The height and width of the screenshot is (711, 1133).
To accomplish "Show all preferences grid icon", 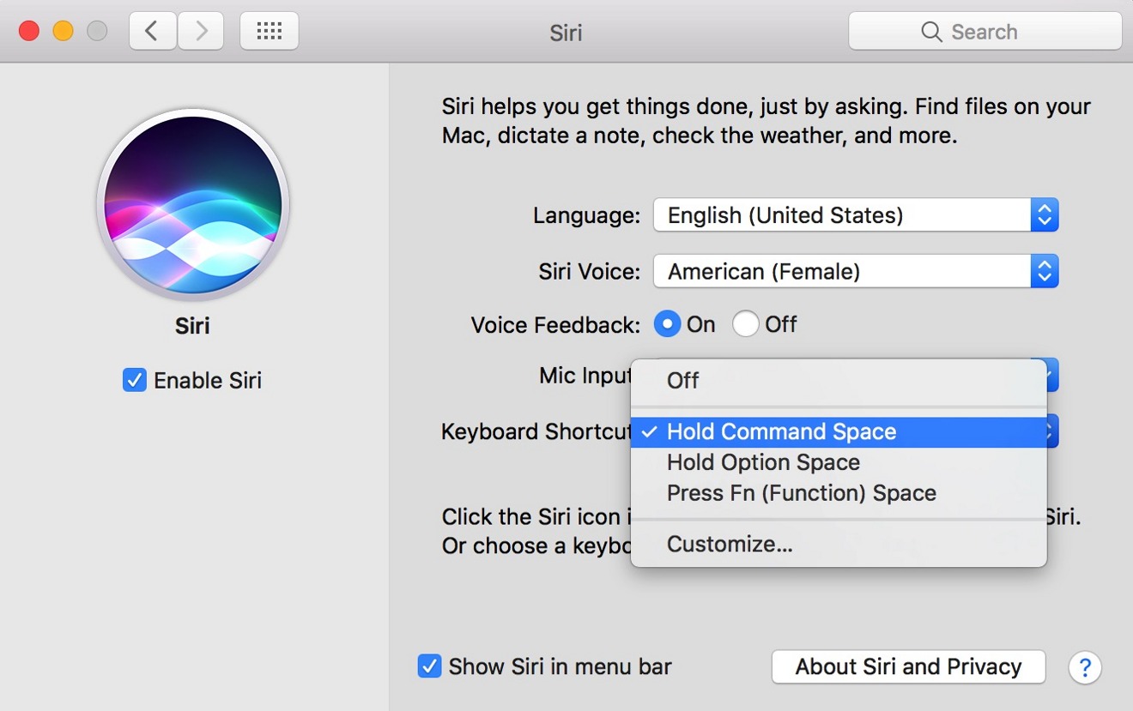I will (270, 32).
